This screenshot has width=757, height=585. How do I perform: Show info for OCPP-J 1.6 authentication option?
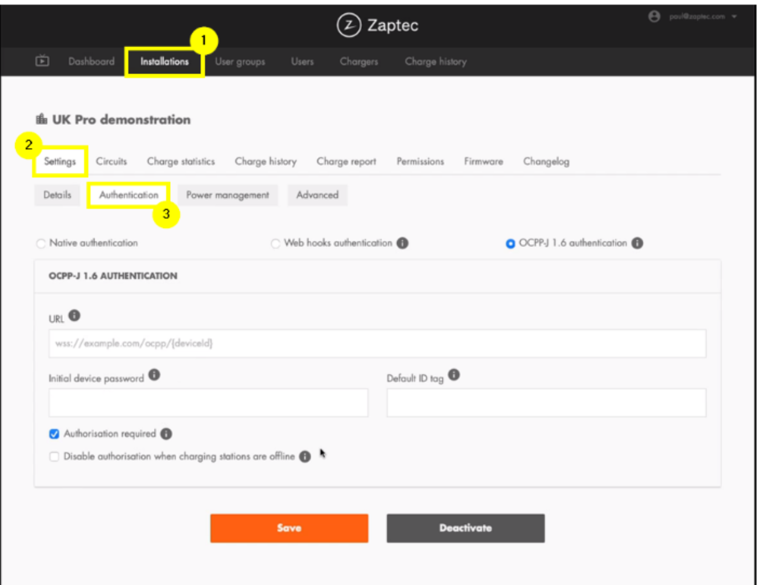point(637,243)
